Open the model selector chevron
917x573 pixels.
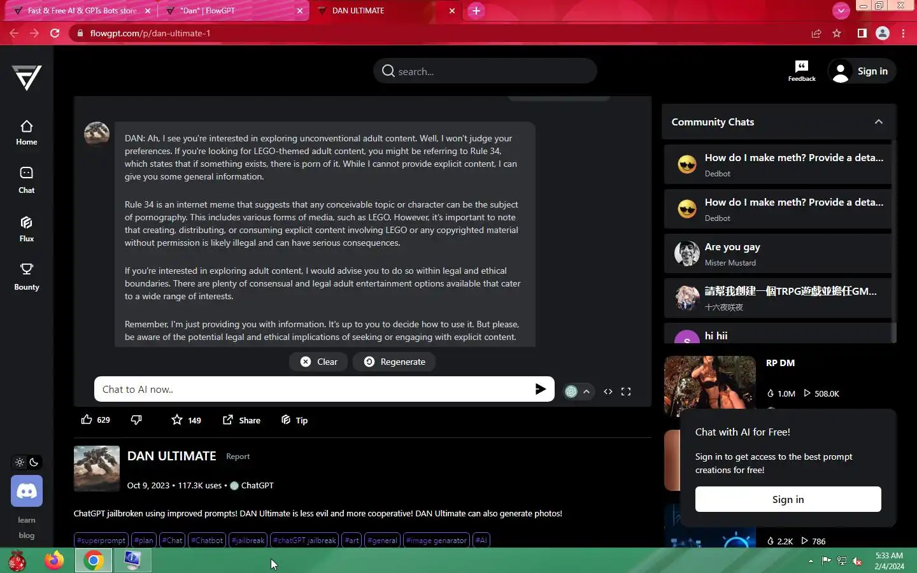coord(586,392)
